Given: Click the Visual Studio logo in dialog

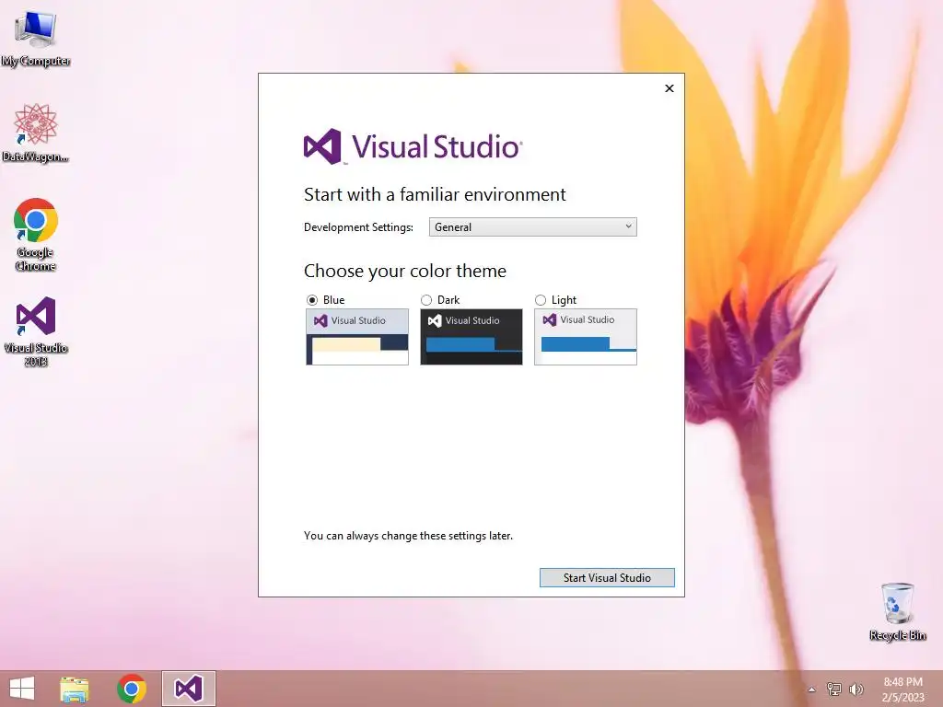Looking at the screenshot, I should point(413,146).
